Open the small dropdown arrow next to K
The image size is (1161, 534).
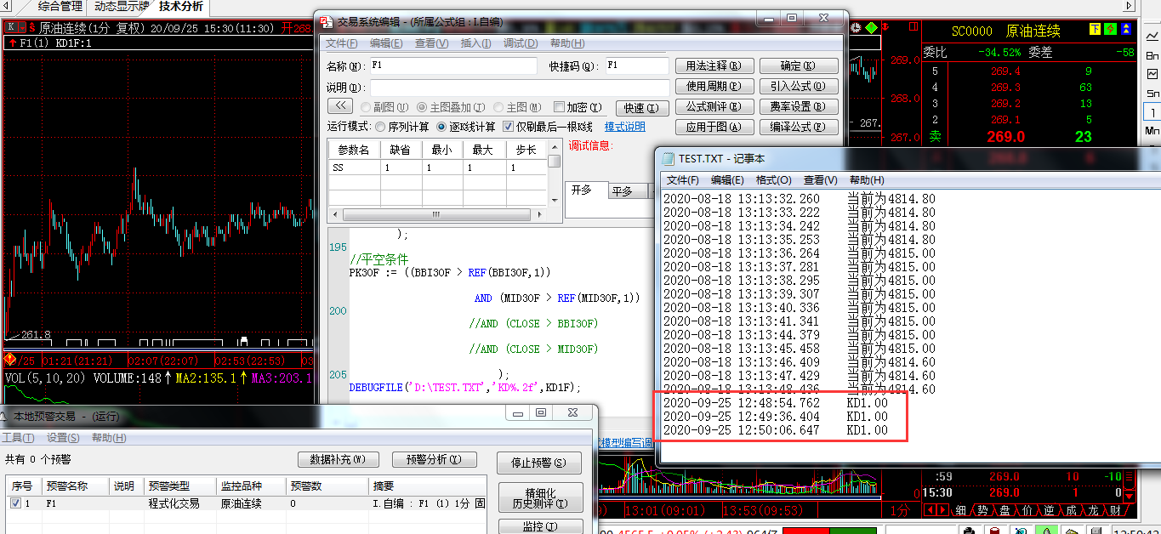[21, 28]
